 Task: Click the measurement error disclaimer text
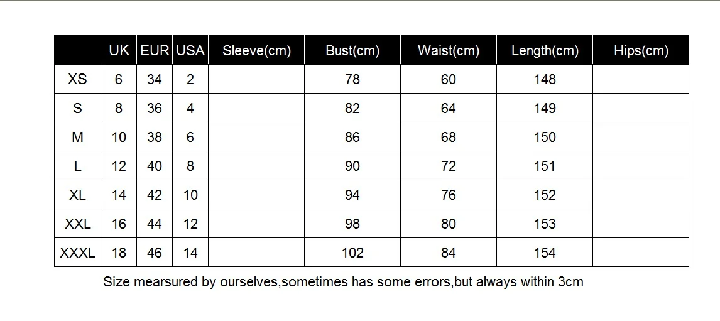[x=343, y=282]
